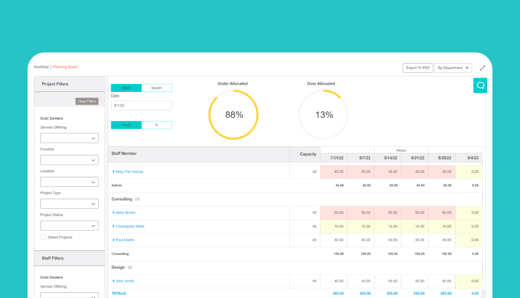Click the Over Allocated 13% gauge
The width and height of the screenshot is (520, 298).
point(323,115)
